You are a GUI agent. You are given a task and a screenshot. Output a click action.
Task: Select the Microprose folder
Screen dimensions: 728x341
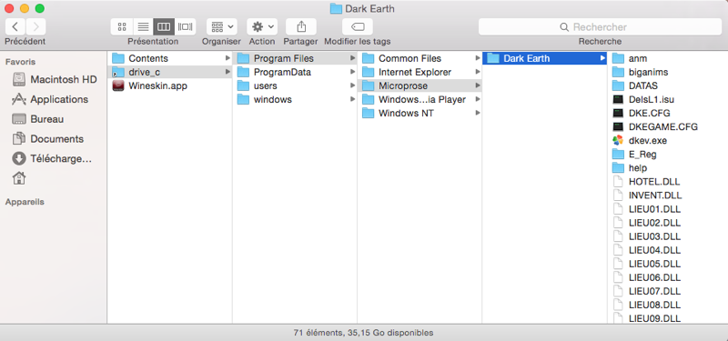click(x=420, y=85)
